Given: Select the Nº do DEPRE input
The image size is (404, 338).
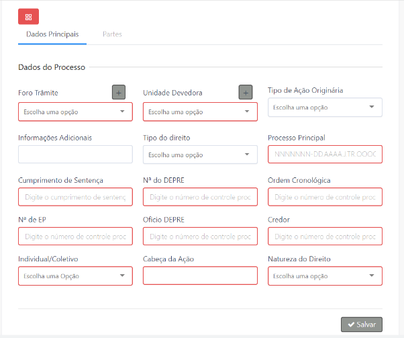Looking at the screenshot, I should pyautogui.click(x=200, y=197).
